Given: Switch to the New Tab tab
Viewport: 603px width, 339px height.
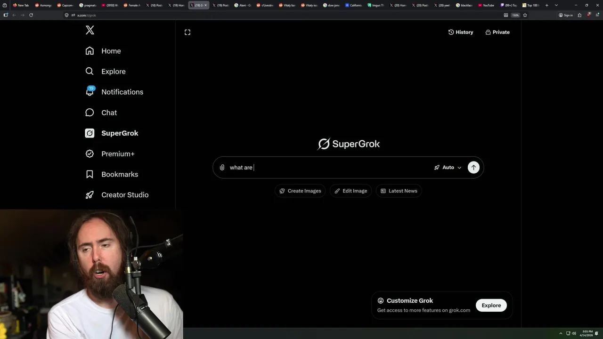Looking at the screenshot, I should pos(21,5).
